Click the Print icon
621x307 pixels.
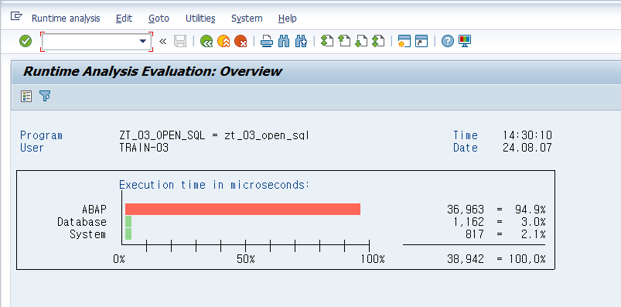click(267, 41)
